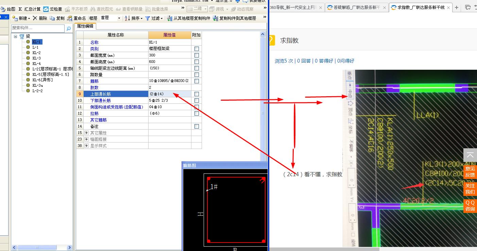
Task: Run 汇总计算 summary calculation
Action: point(29,9)
